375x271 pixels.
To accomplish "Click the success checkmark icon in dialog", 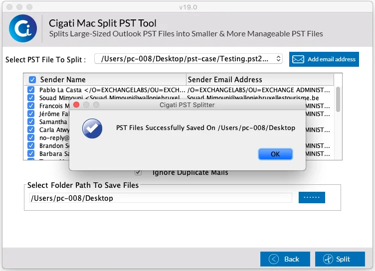I will tap(92, 129).
